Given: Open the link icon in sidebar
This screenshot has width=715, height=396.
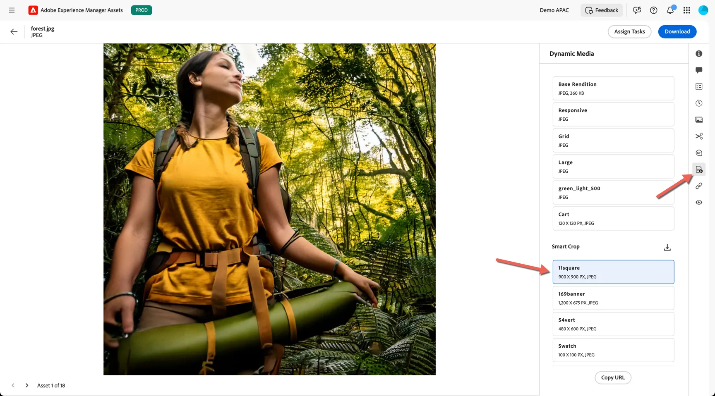Looking at the screenshot, I should click(x=699, y=186).
